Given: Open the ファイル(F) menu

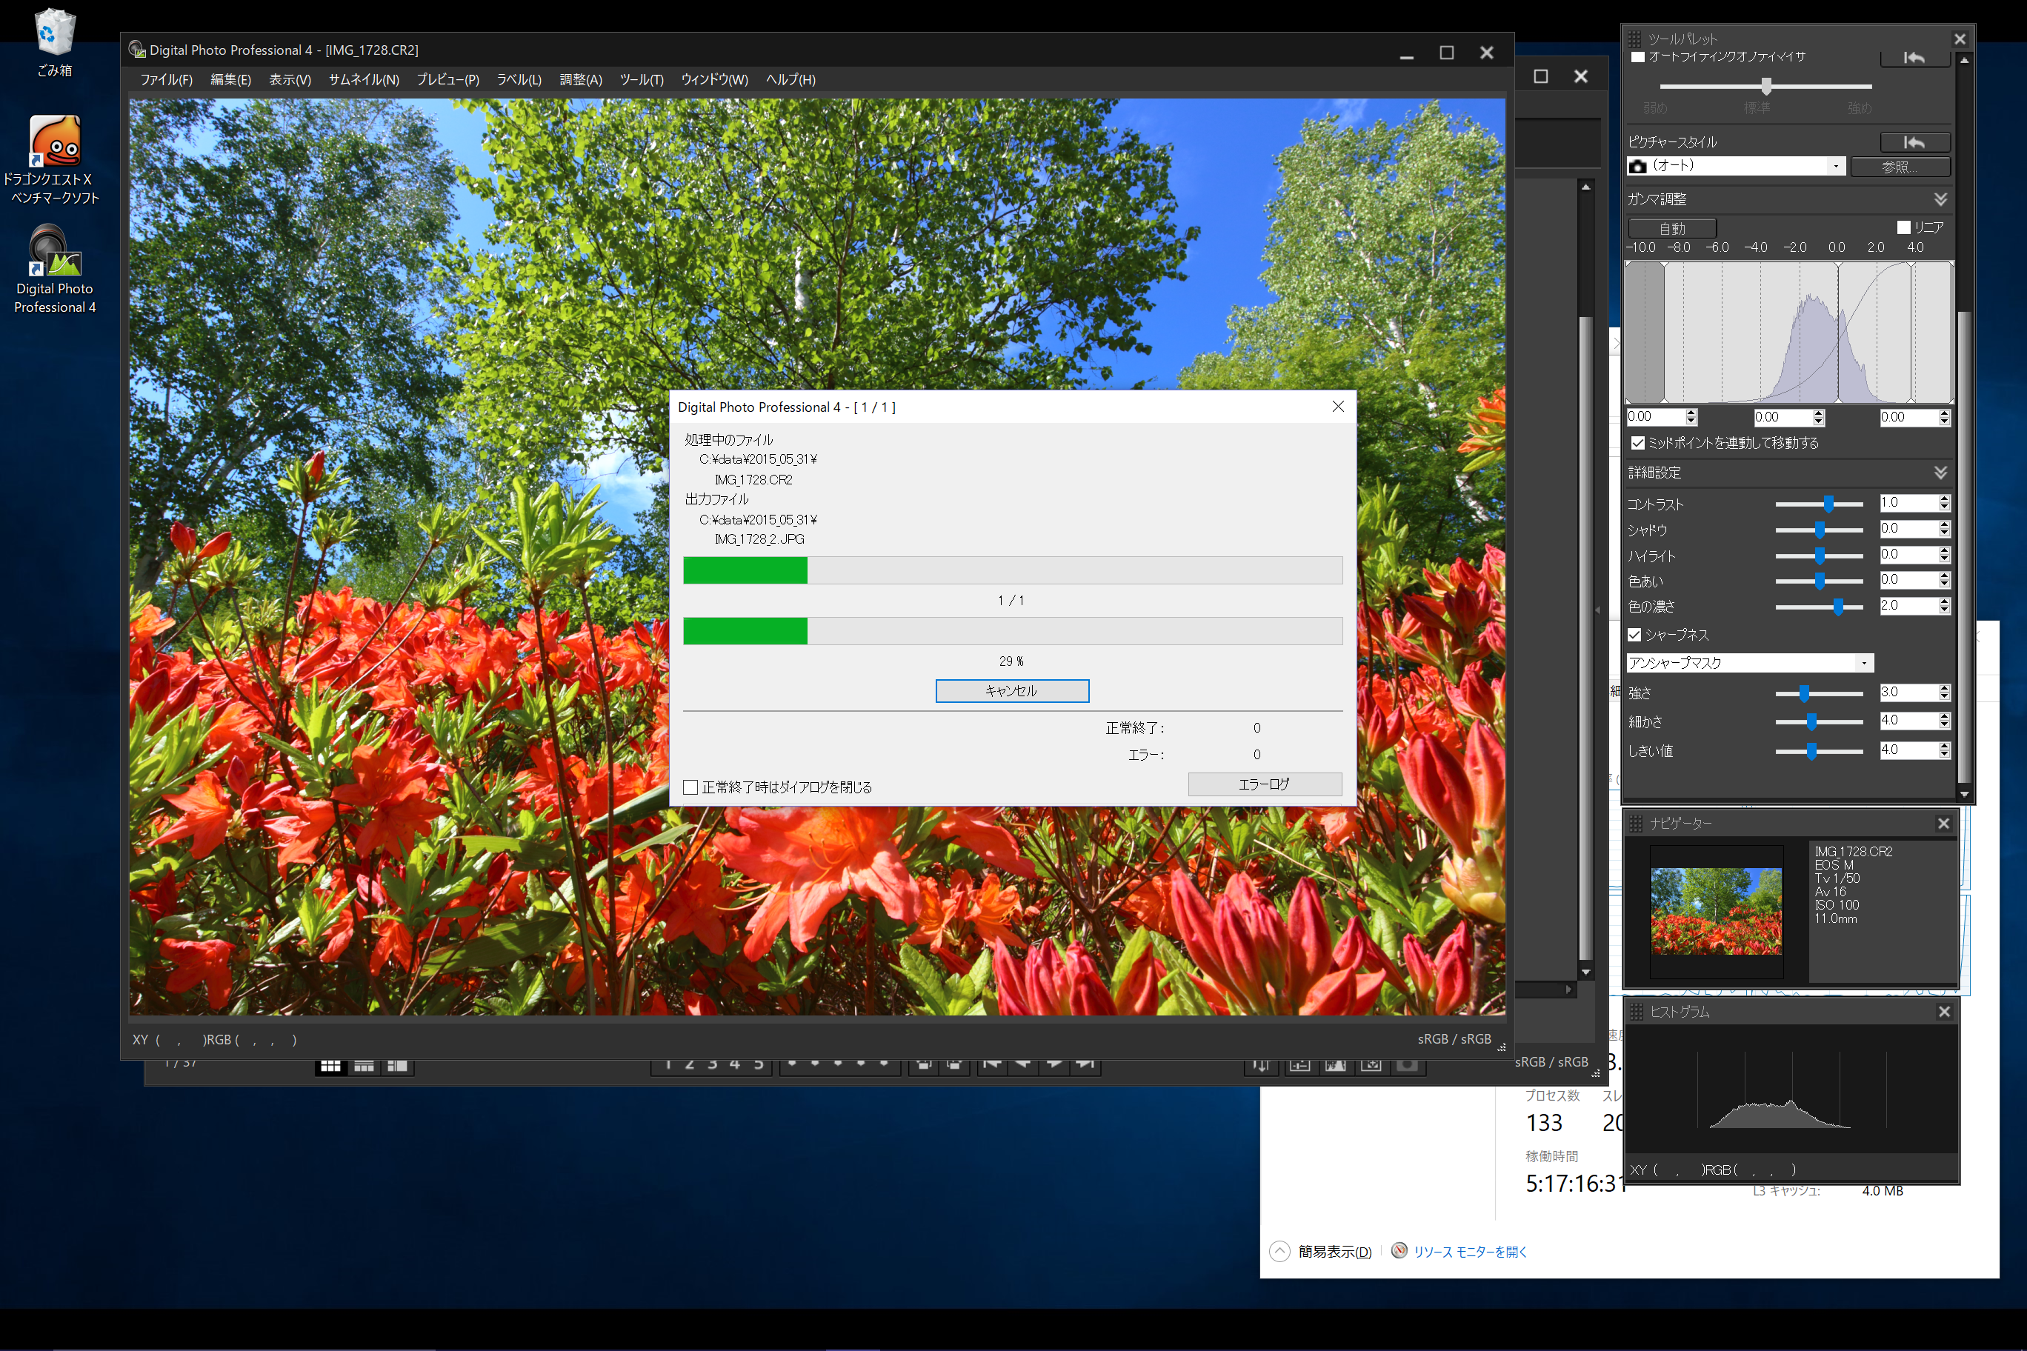Looking at the screenshot, I should tap(167, 79).
